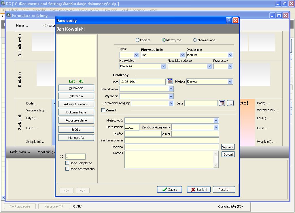The image size is (295, 213).
Task: Click in the Telefon field
Action: pos(143,134)
